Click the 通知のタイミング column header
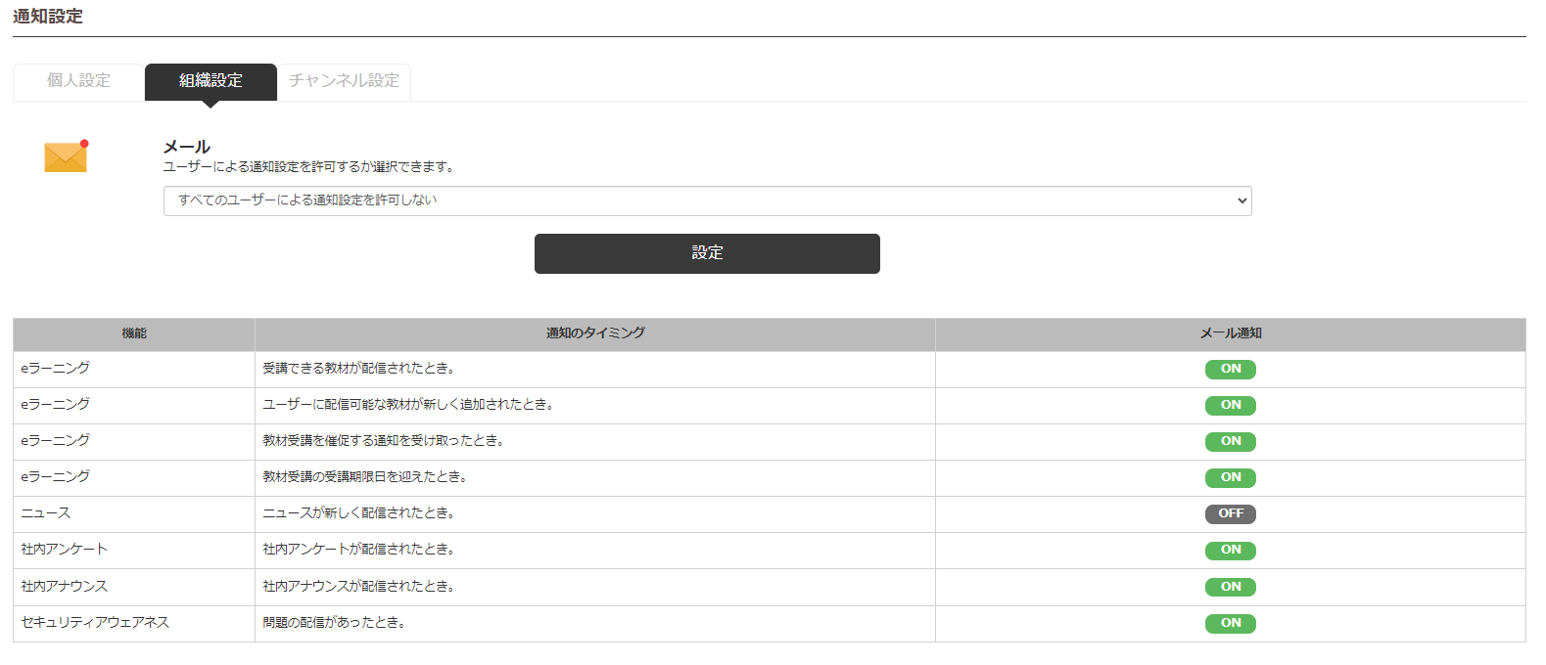 [x=595, y=333]
